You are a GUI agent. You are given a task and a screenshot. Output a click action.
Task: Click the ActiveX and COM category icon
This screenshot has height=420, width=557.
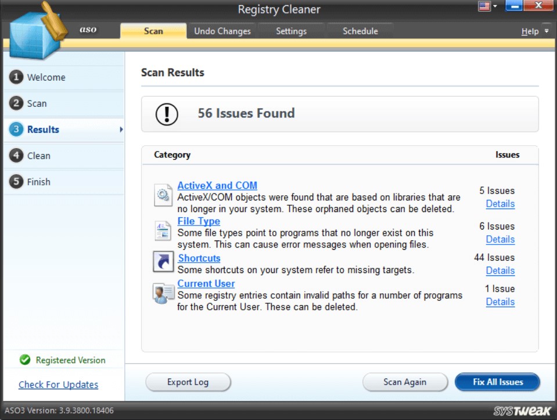pyautogui.click(x=163, y=195)
